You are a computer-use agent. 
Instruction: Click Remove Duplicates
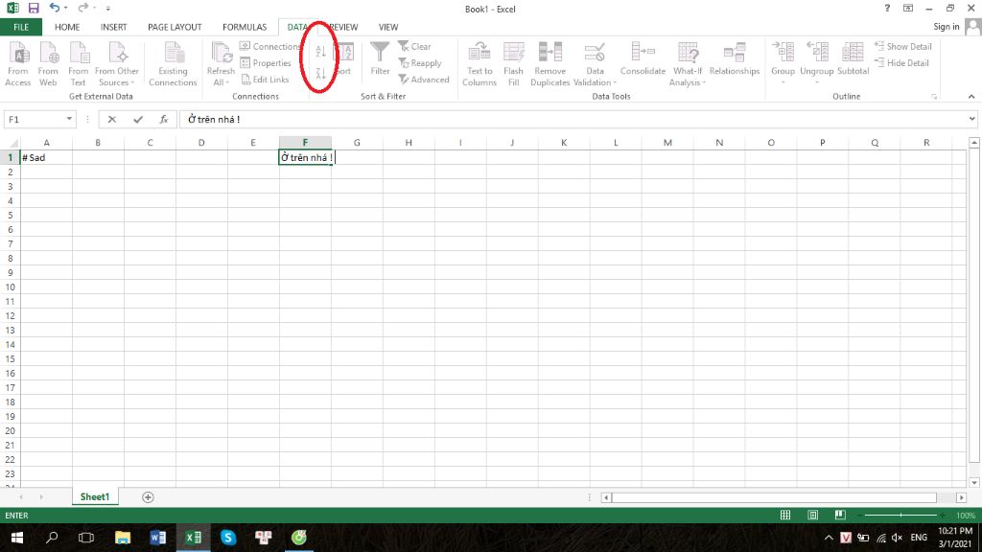point(549,64)
